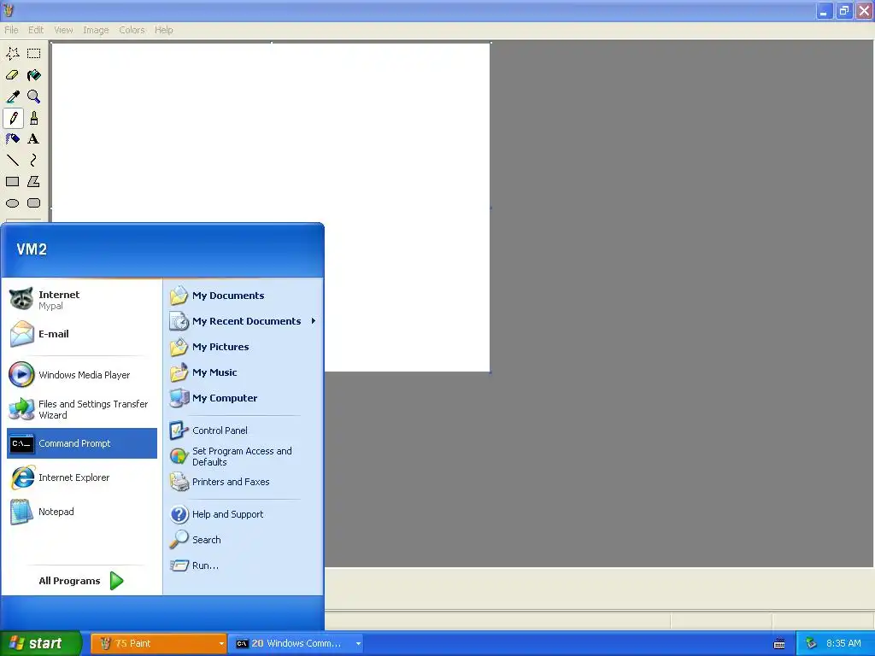
Task: Launch Windows Media Player
Action: pos(82,375)
